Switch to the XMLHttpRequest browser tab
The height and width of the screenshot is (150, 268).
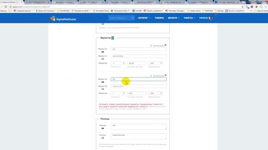pos(37,2)
